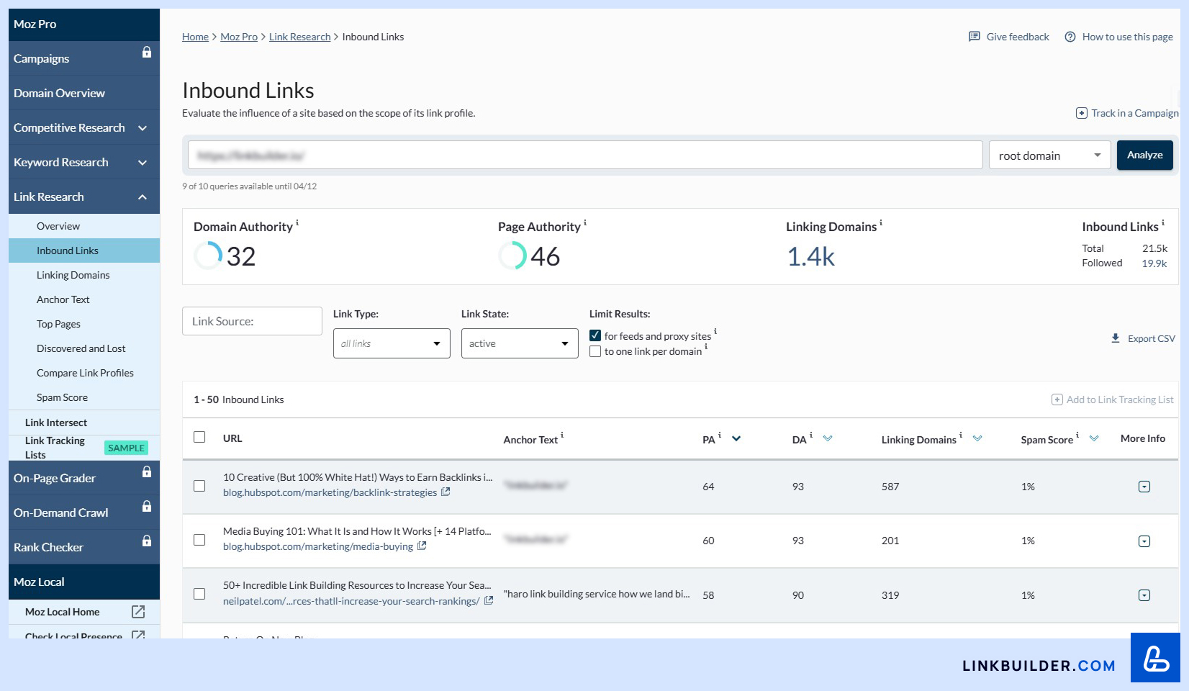Open Linking Domains in the sidebar
Screen dimensions: 1189x691
[73, 275]
